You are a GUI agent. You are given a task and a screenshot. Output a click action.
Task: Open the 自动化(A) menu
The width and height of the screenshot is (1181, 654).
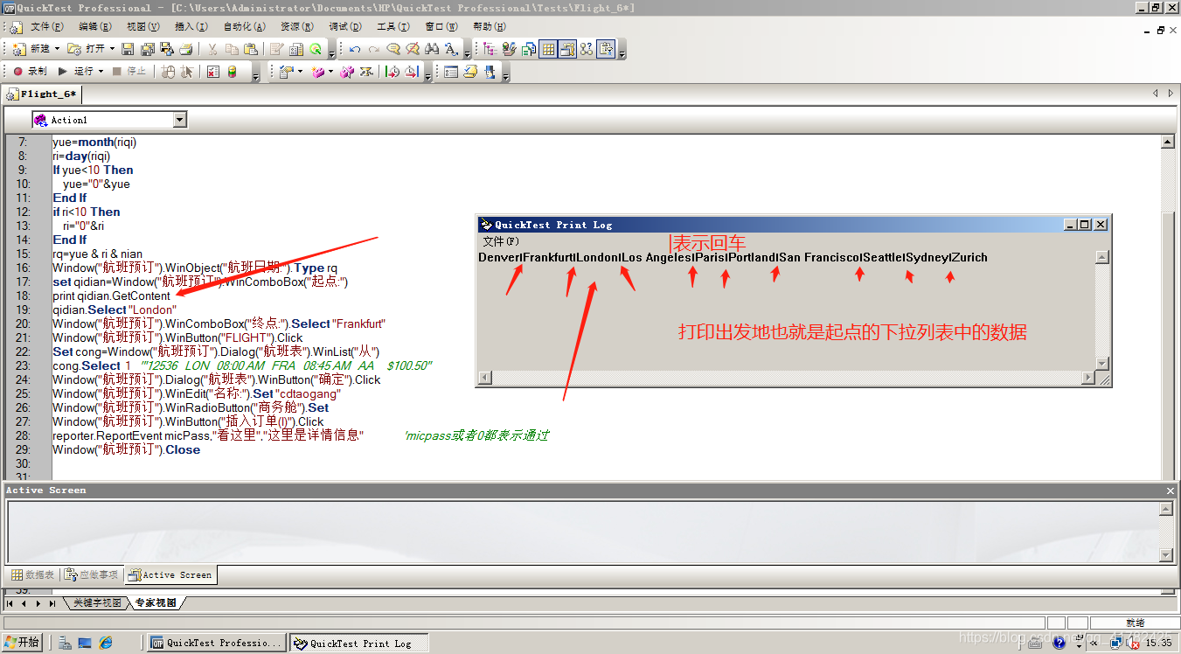coord(244,27)
